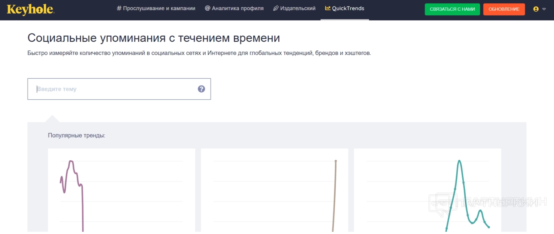This screenshot has width=554, height=234.
Task: Click the Популярные тренды label
Action: [x=76, y=136]
